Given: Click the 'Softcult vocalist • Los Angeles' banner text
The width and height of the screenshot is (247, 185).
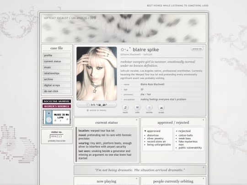Looking at the screenshot, I should click(70, 18).
